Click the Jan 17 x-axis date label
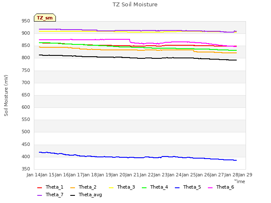Screen dimensions: 271x203 click(x=76, y=175)
